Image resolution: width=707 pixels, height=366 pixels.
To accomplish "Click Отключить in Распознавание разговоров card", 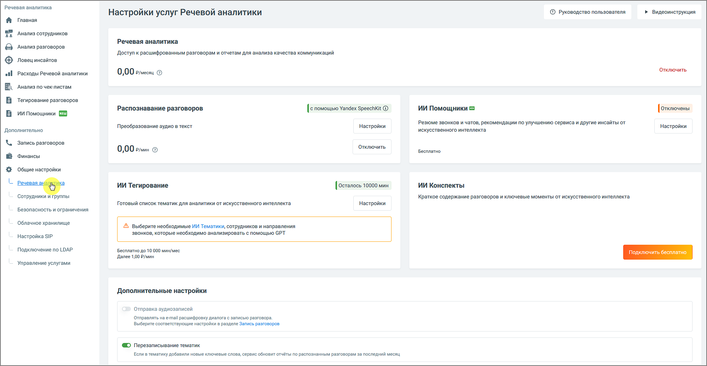I will pyautogui.click(x=372, y=147).
